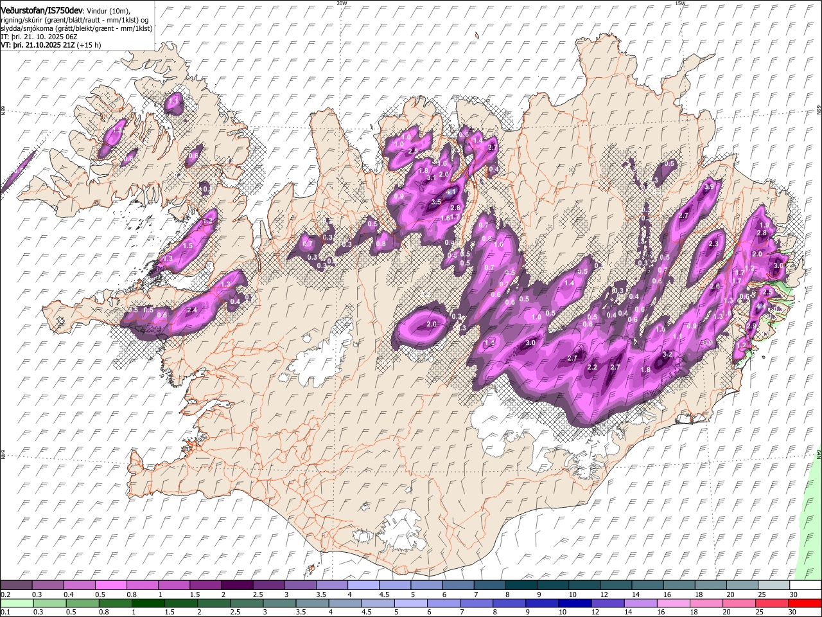
Task: Select the lavender 14–16 swatch in lower legend row
Action: [640, 603]
